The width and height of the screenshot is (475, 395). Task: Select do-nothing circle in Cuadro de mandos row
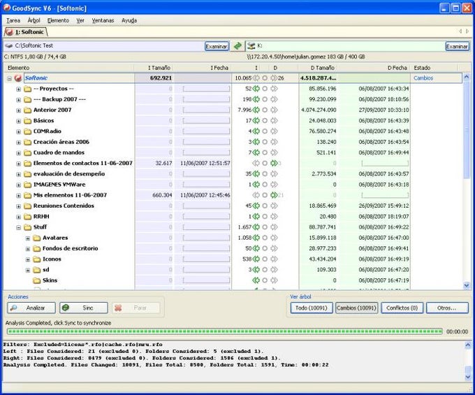[265, 152]
